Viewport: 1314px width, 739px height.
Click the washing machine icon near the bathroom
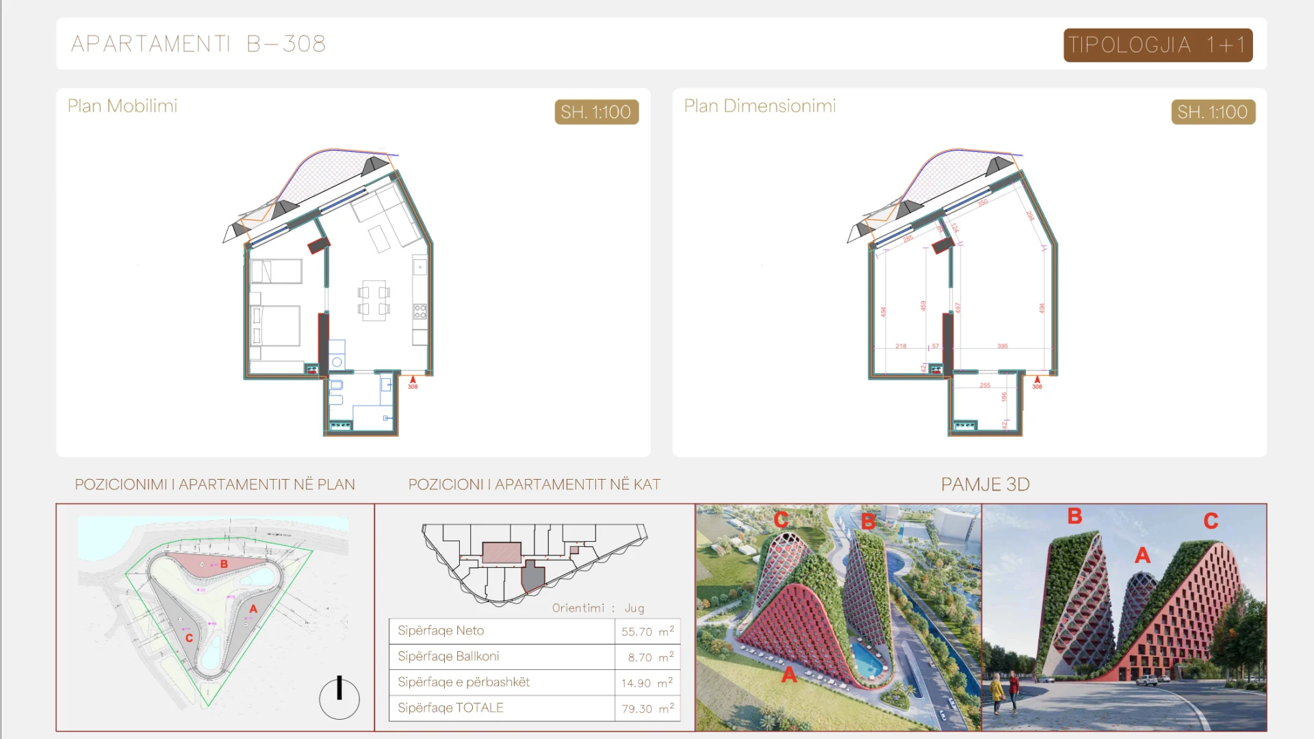tap(337, 361)
